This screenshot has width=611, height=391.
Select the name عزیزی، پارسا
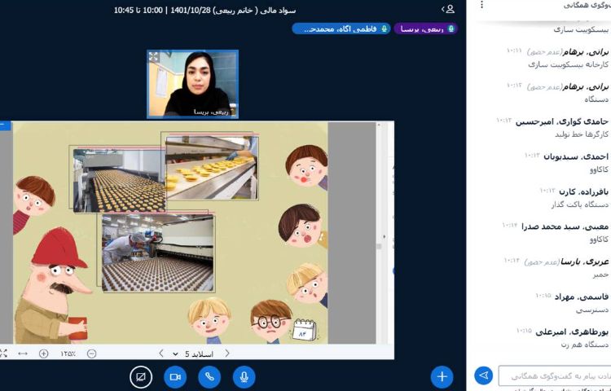point(584,261)
